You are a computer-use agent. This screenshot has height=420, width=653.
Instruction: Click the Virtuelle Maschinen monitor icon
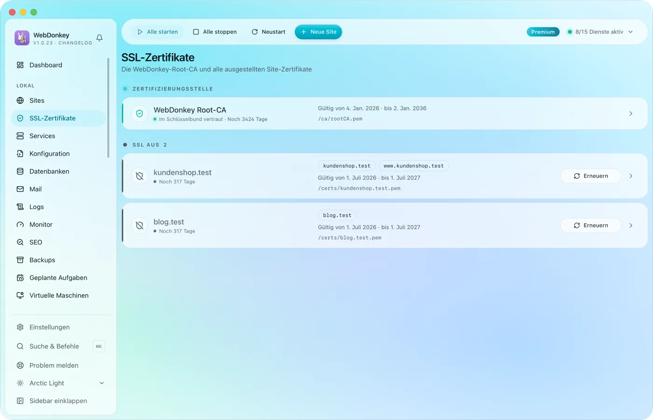pos(20,295)
